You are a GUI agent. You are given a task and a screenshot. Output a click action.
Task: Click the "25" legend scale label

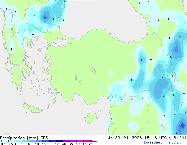tap(57, 144)
